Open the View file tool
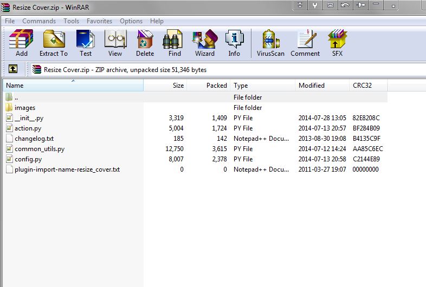The image size is (426, 287). (115, 43)
